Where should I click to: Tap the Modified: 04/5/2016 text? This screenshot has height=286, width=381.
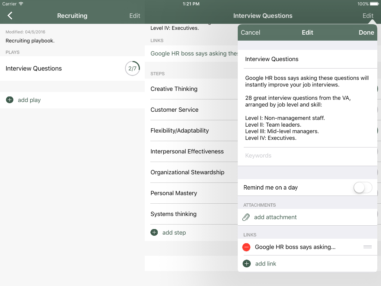(x=26, y=32)
